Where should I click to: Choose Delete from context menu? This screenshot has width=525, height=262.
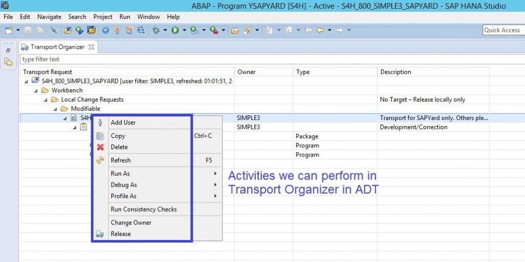(157, 147)
